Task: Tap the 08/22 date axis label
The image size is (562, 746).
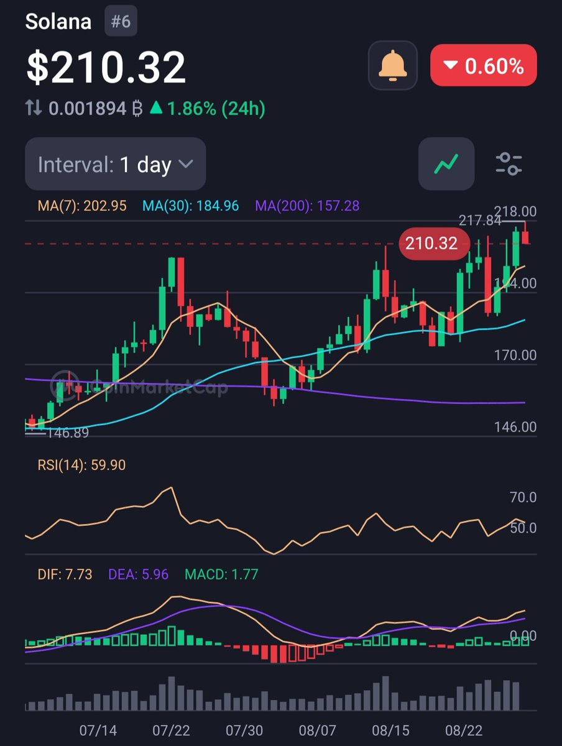Action: click(x=463, y=730)
